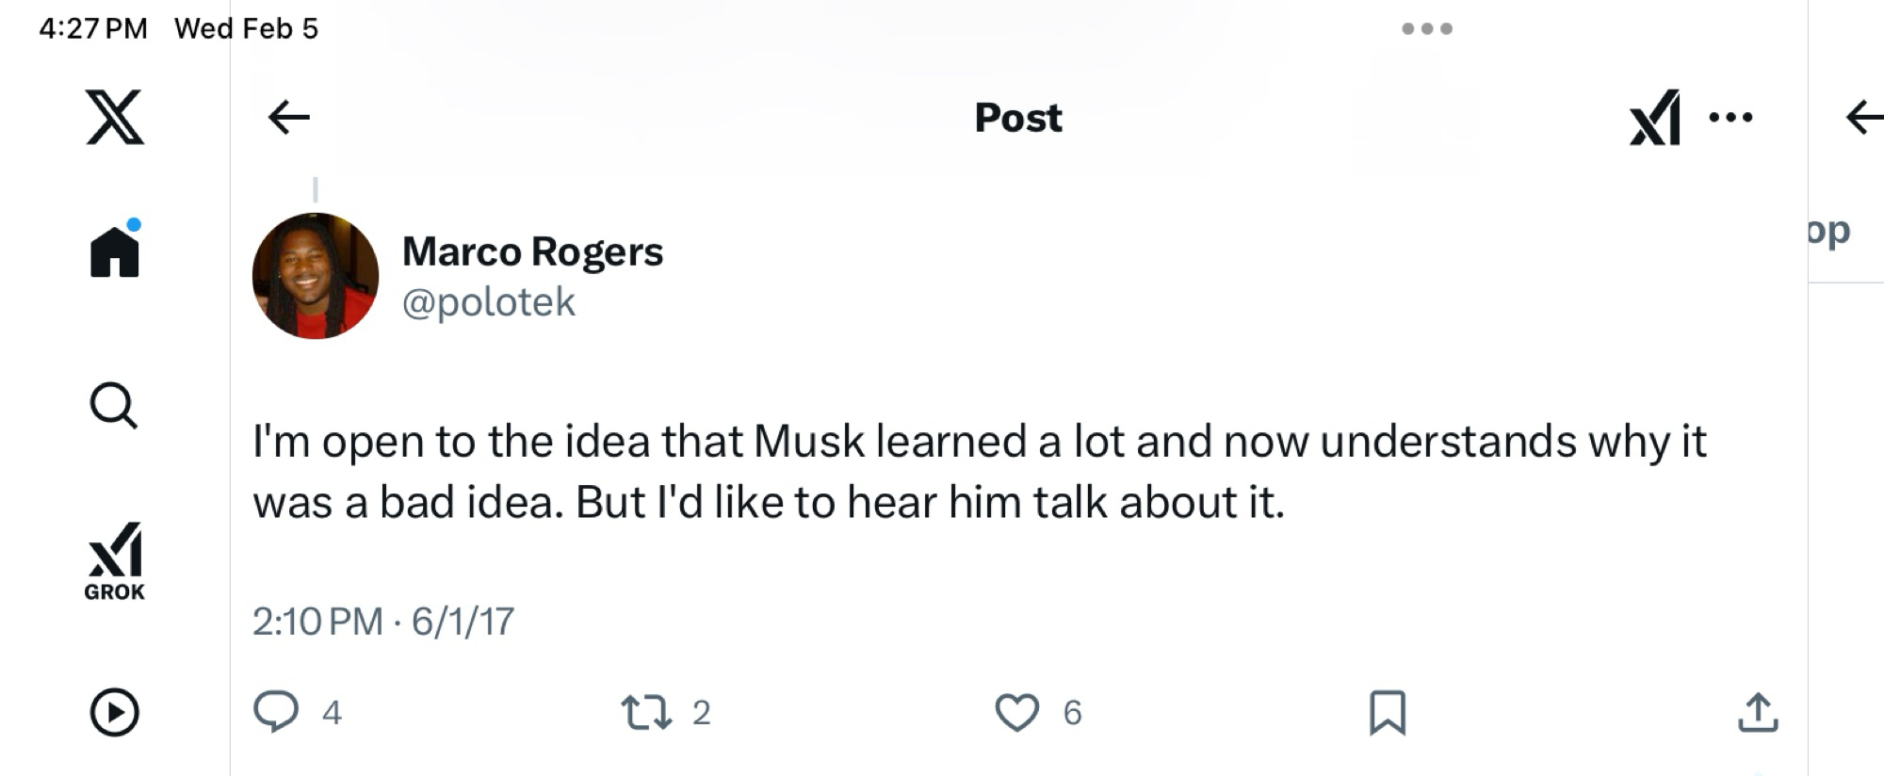
Task: Click the post text about Musk
Action: point(980,471)
